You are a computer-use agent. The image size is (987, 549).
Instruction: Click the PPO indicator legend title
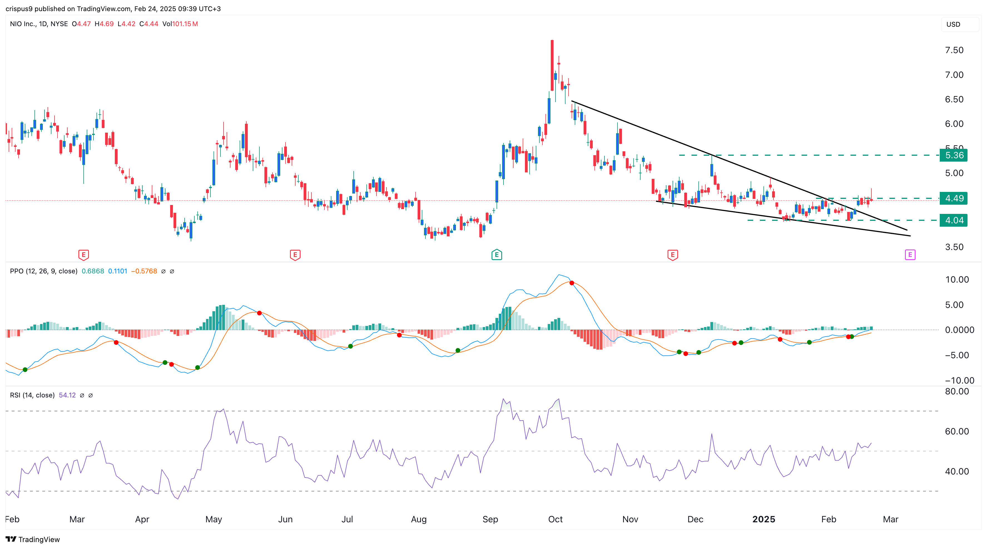[x=44, y=271]
